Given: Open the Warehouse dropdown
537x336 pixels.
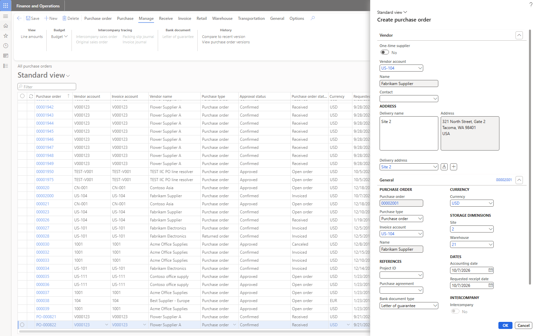Looking at the screenshot, I should point(491,245).
